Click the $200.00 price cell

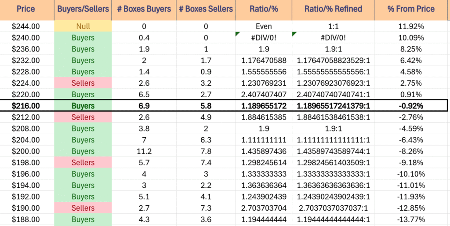(27, 151)
